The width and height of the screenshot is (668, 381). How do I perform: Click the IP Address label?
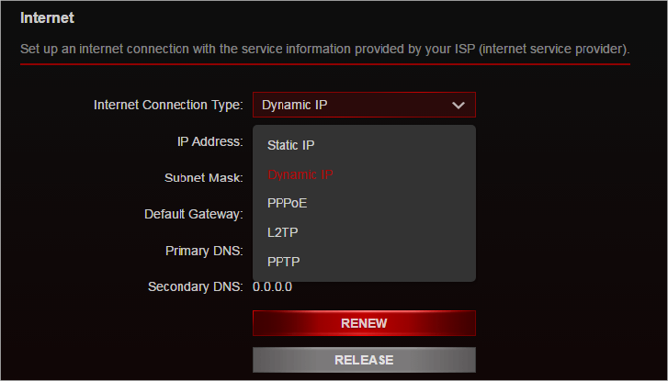(210, 141)
